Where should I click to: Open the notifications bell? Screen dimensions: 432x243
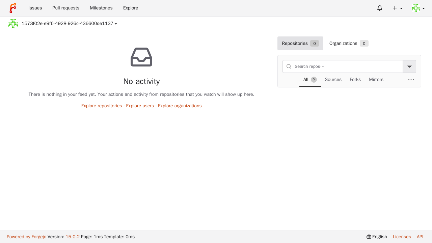tap(380, 8)
